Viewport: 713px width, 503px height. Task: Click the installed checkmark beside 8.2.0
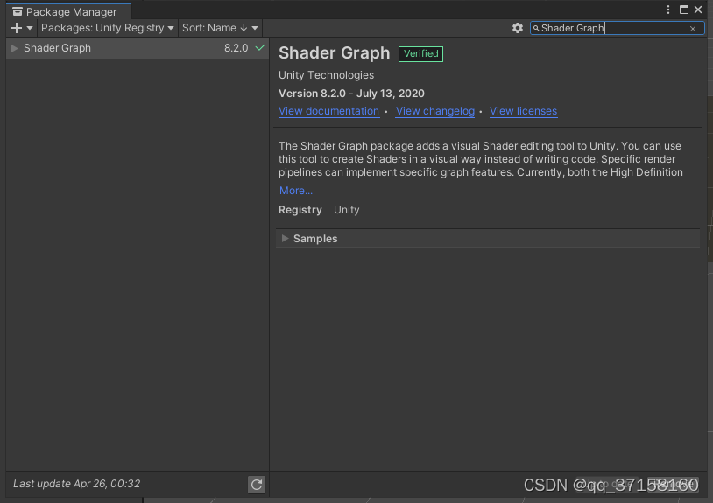pyautogui.click(x=259, y=47)
